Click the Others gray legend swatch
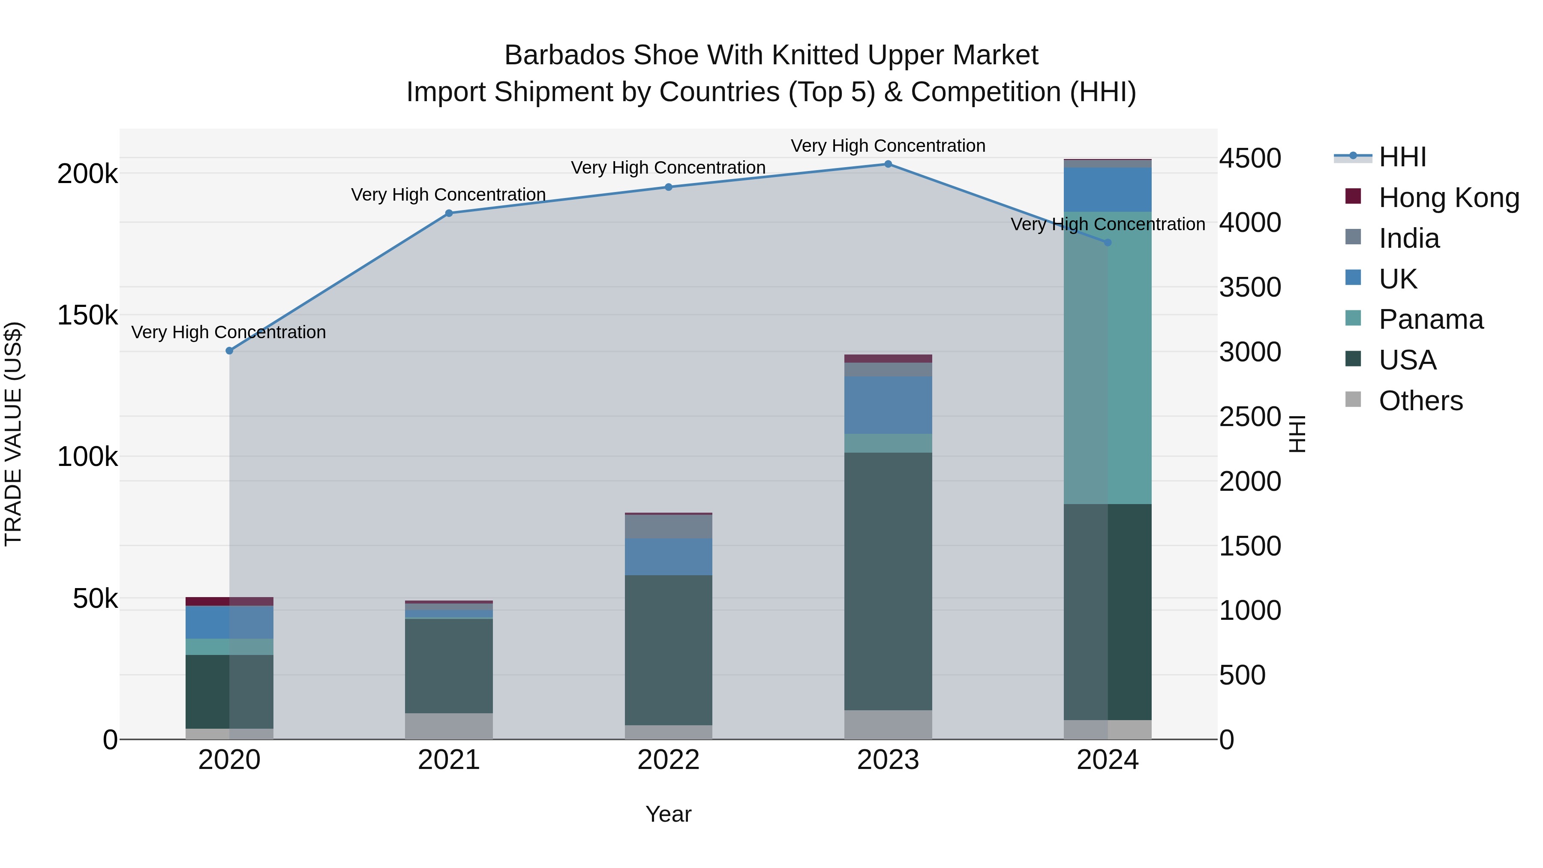 click(x=1353, y=399)
